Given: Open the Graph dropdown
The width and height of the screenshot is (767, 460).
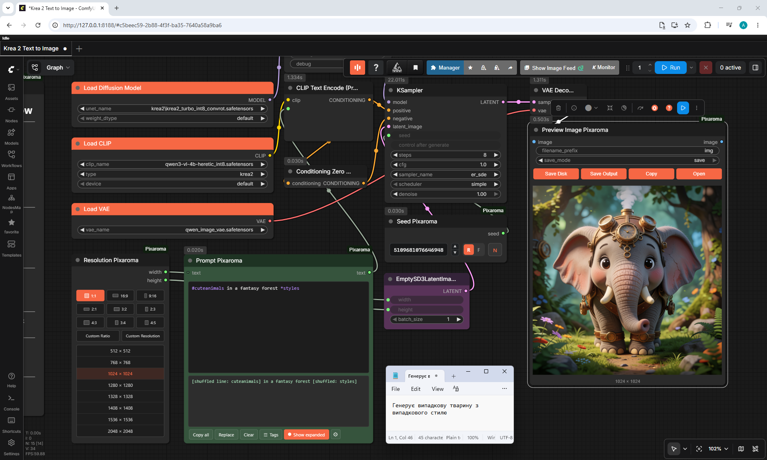Looking at the screenshot, I should [51, 68].
